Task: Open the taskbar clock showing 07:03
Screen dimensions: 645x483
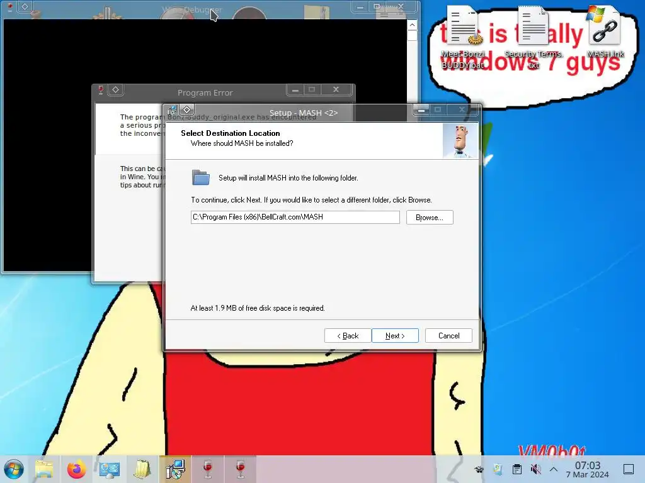Action: (x=588, y=469)
